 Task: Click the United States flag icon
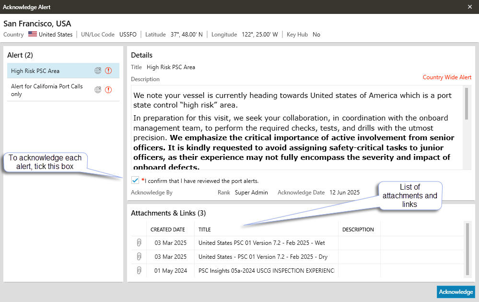[x=33, y=34]
